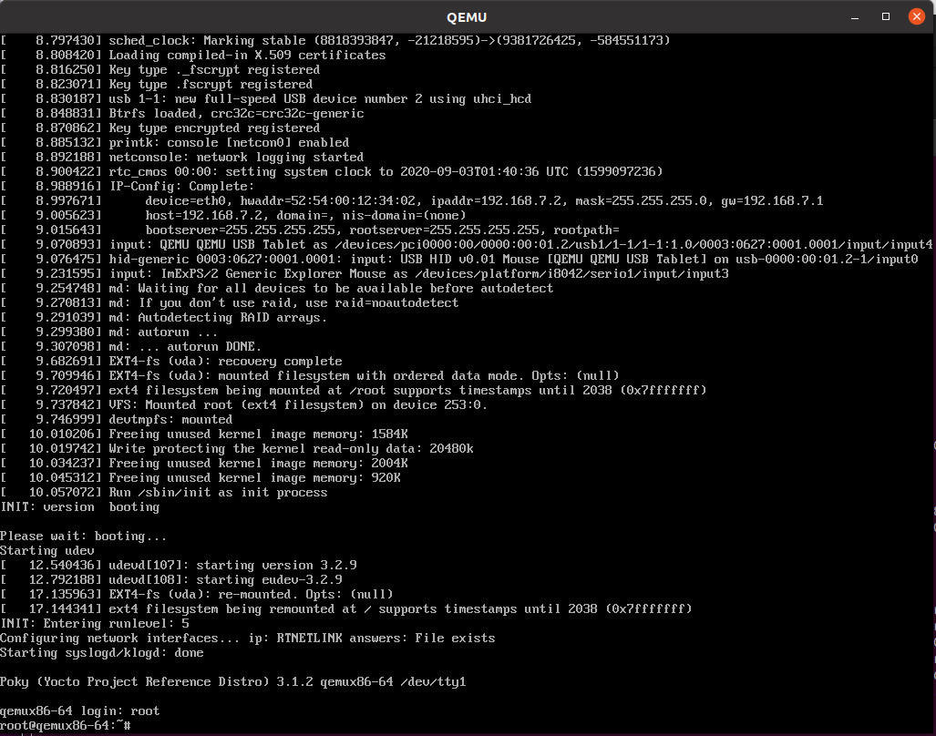Click 'IP-Config: Complete:' line
This screenshot has height=736, width=936.
pyautogui.click(x=128, y=186)
